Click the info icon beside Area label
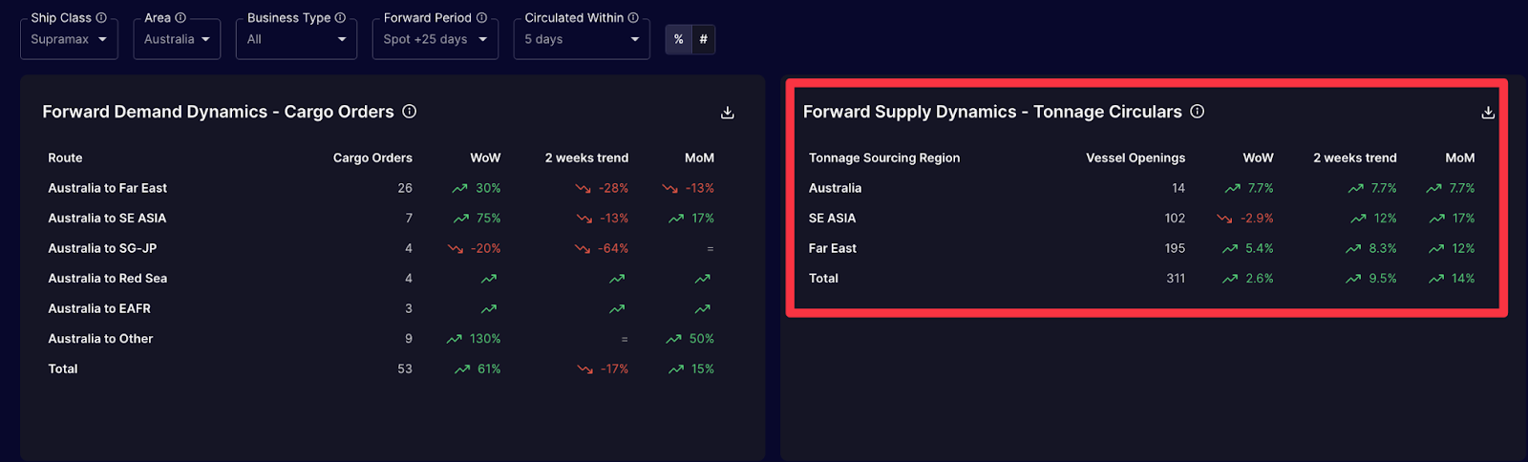The image size is (1528, 462). (x=180, y=18)
